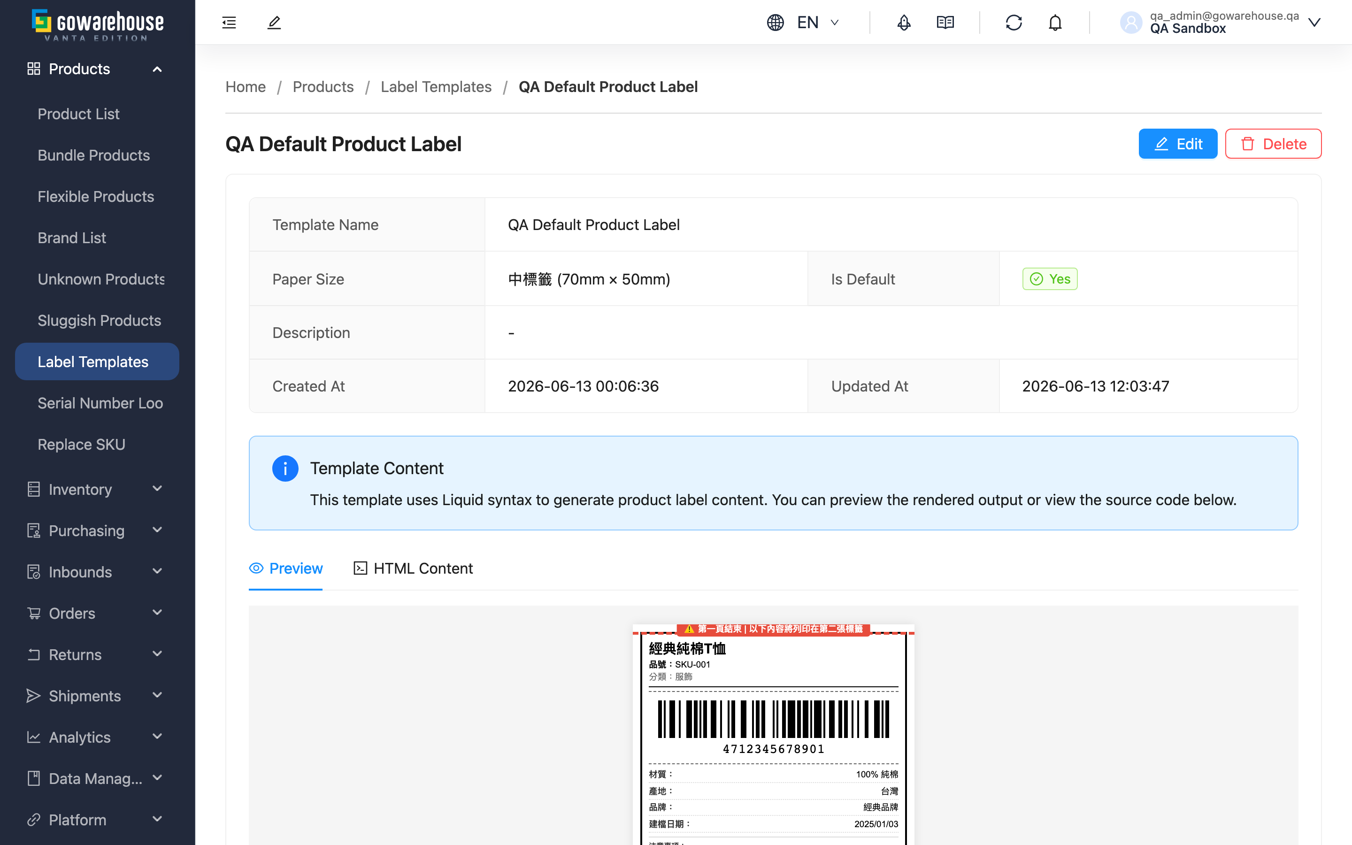
Task: Click the Inbounds menu icon
Action: coord(33,572)
